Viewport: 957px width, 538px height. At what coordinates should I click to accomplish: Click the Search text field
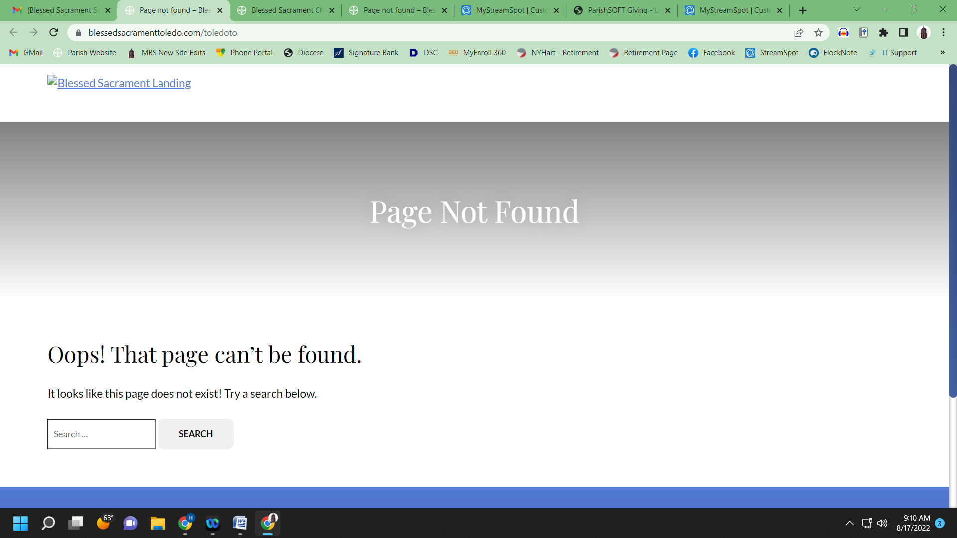click(x=101, y=434)
